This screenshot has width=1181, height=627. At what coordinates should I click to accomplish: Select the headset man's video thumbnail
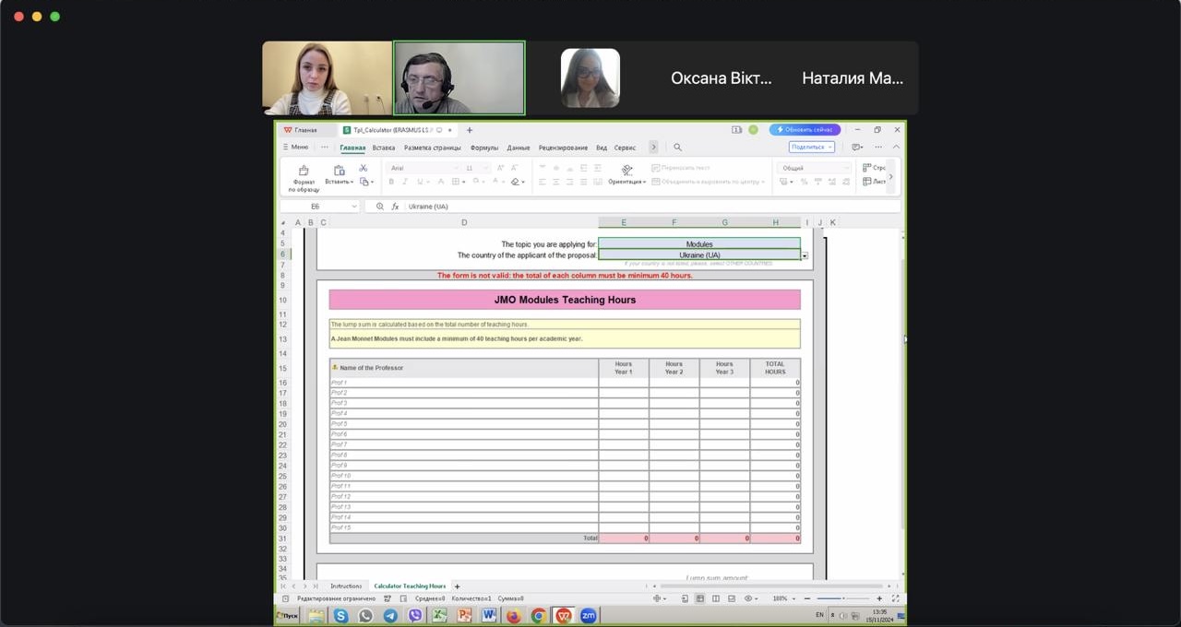[459, 77]
